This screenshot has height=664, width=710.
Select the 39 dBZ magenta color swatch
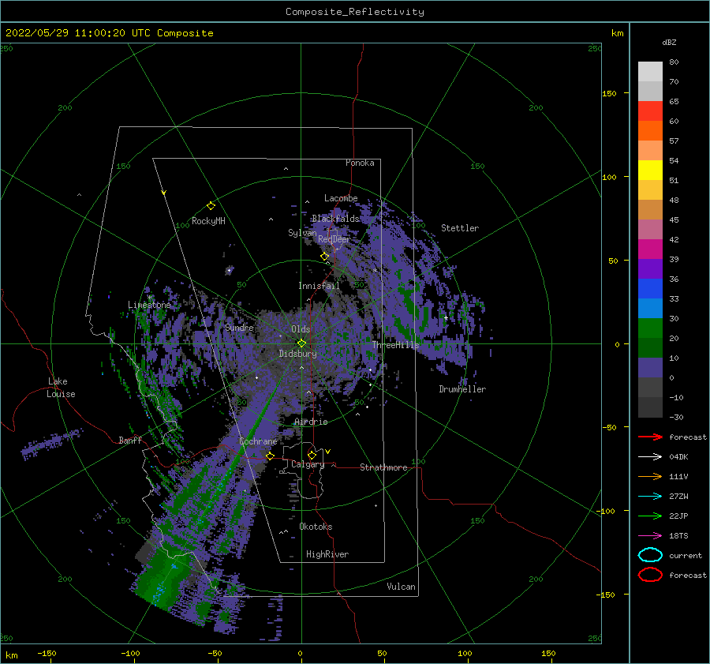(x=650, y=249)
